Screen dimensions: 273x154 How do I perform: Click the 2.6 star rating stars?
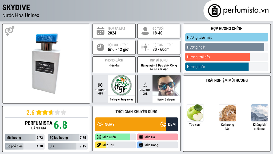51,112
